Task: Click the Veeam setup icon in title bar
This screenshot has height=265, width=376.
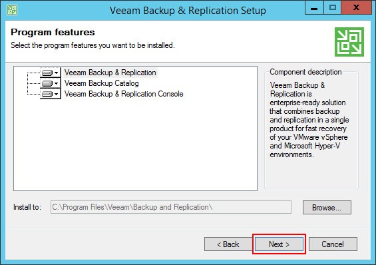Action: [x=12, y=10]
